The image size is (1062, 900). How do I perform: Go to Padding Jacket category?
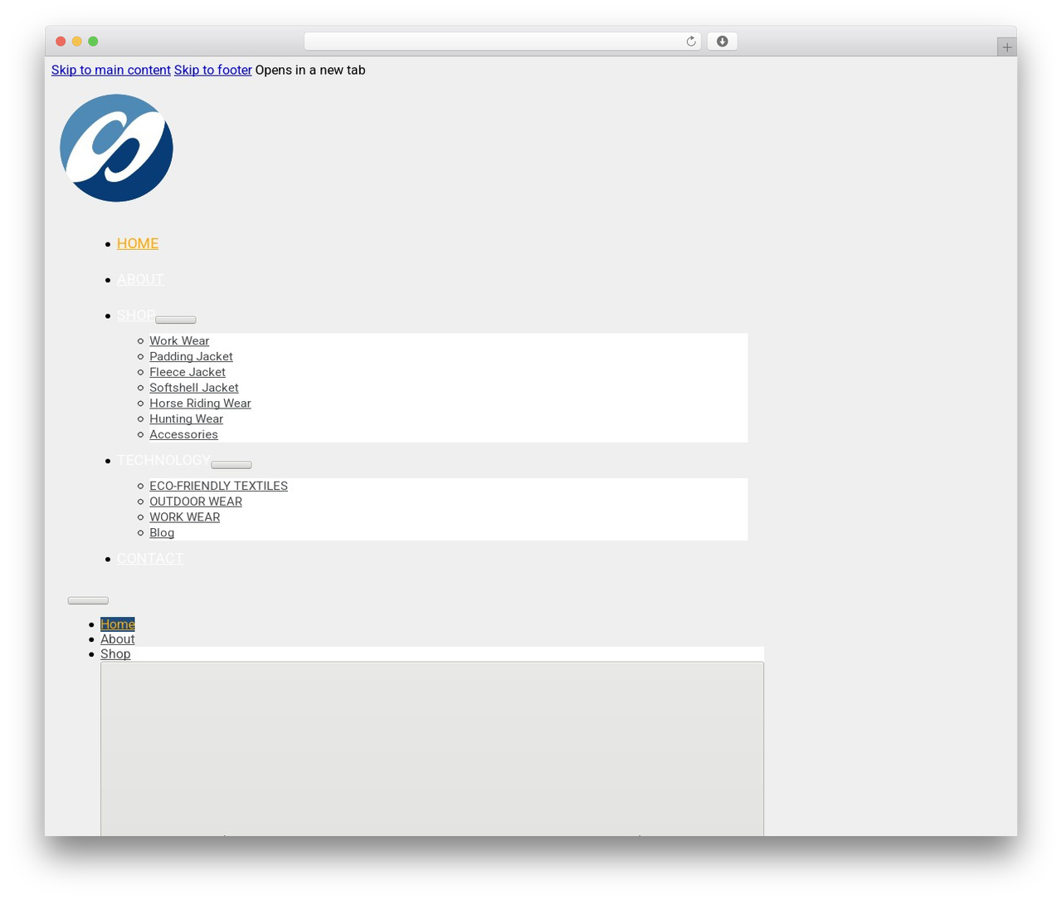[x=191, y=356]
